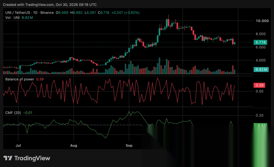Select the 'CMF (20)' indicator label
This screenshot has width=274, height=167.
coord(13,113)
